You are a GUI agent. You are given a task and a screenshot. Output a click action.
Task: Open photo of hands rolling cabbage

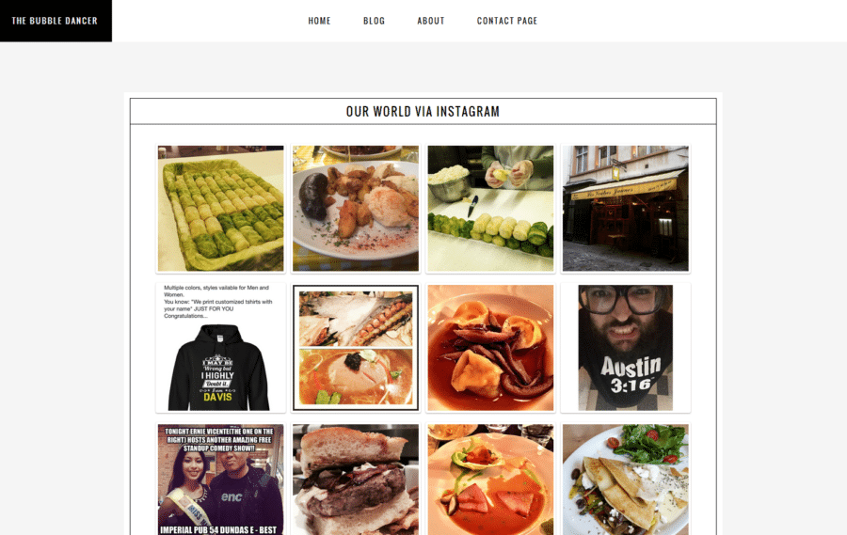click(x=490, y=209)
